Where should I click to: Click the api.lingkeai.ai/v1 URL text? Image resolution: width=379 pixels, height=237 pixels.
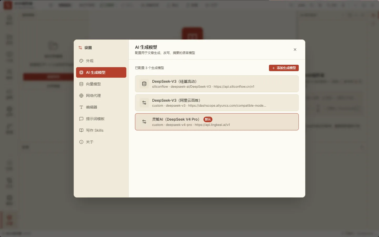tap(212, 125)
